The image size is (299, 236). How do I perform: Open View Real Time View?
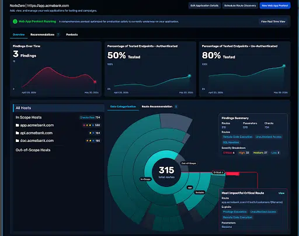pyautogui.click(x=273, y=22)
